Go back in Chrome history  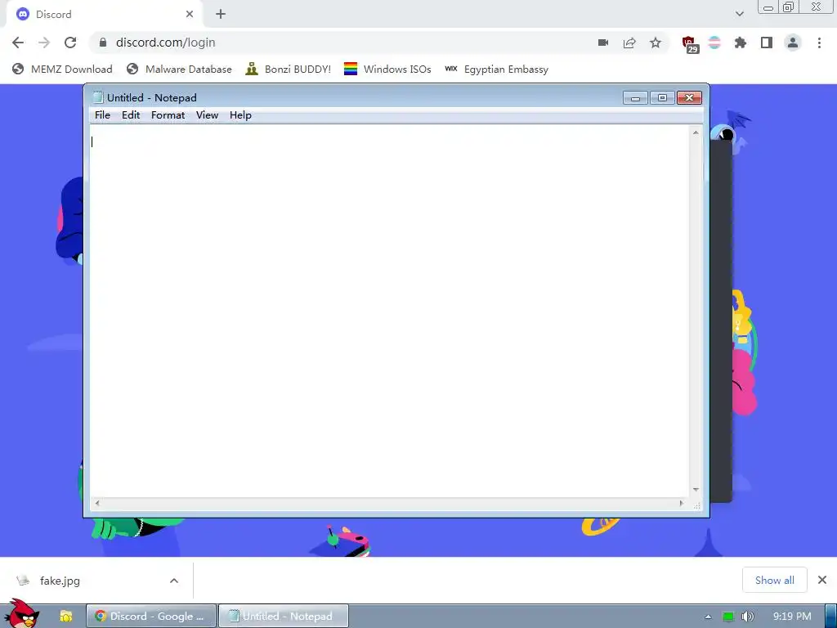point(18,43)
